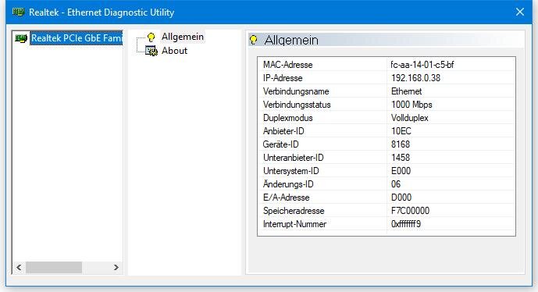The width and height of the screenshot is (538, 292).
Task: Click the Realtek app icon in title bar
Action: click(18, 12)
